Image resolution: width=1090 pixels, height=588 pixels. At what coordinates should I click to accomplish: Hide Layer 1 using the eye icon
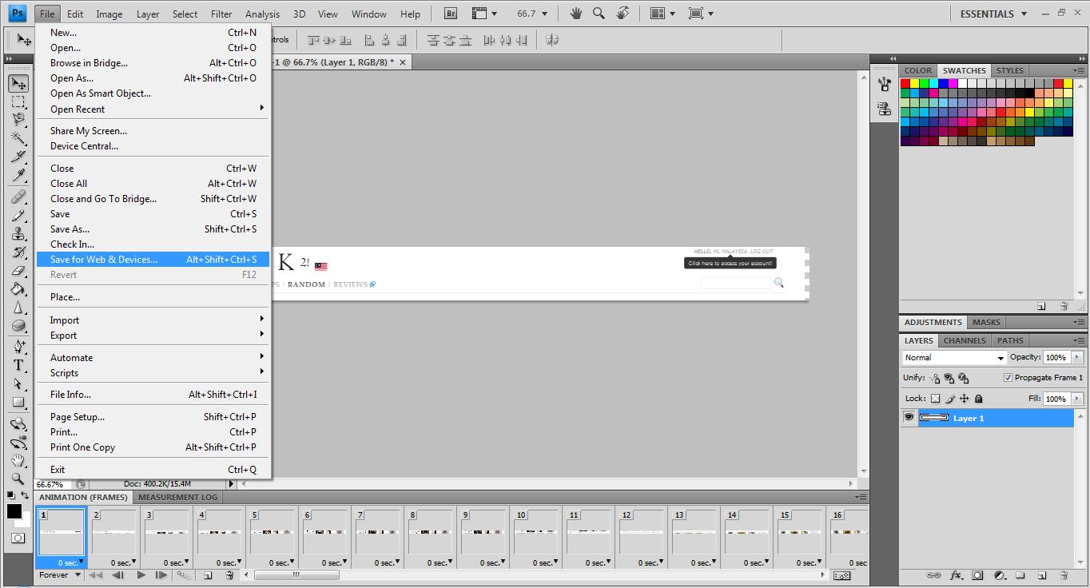coord(909,418)
